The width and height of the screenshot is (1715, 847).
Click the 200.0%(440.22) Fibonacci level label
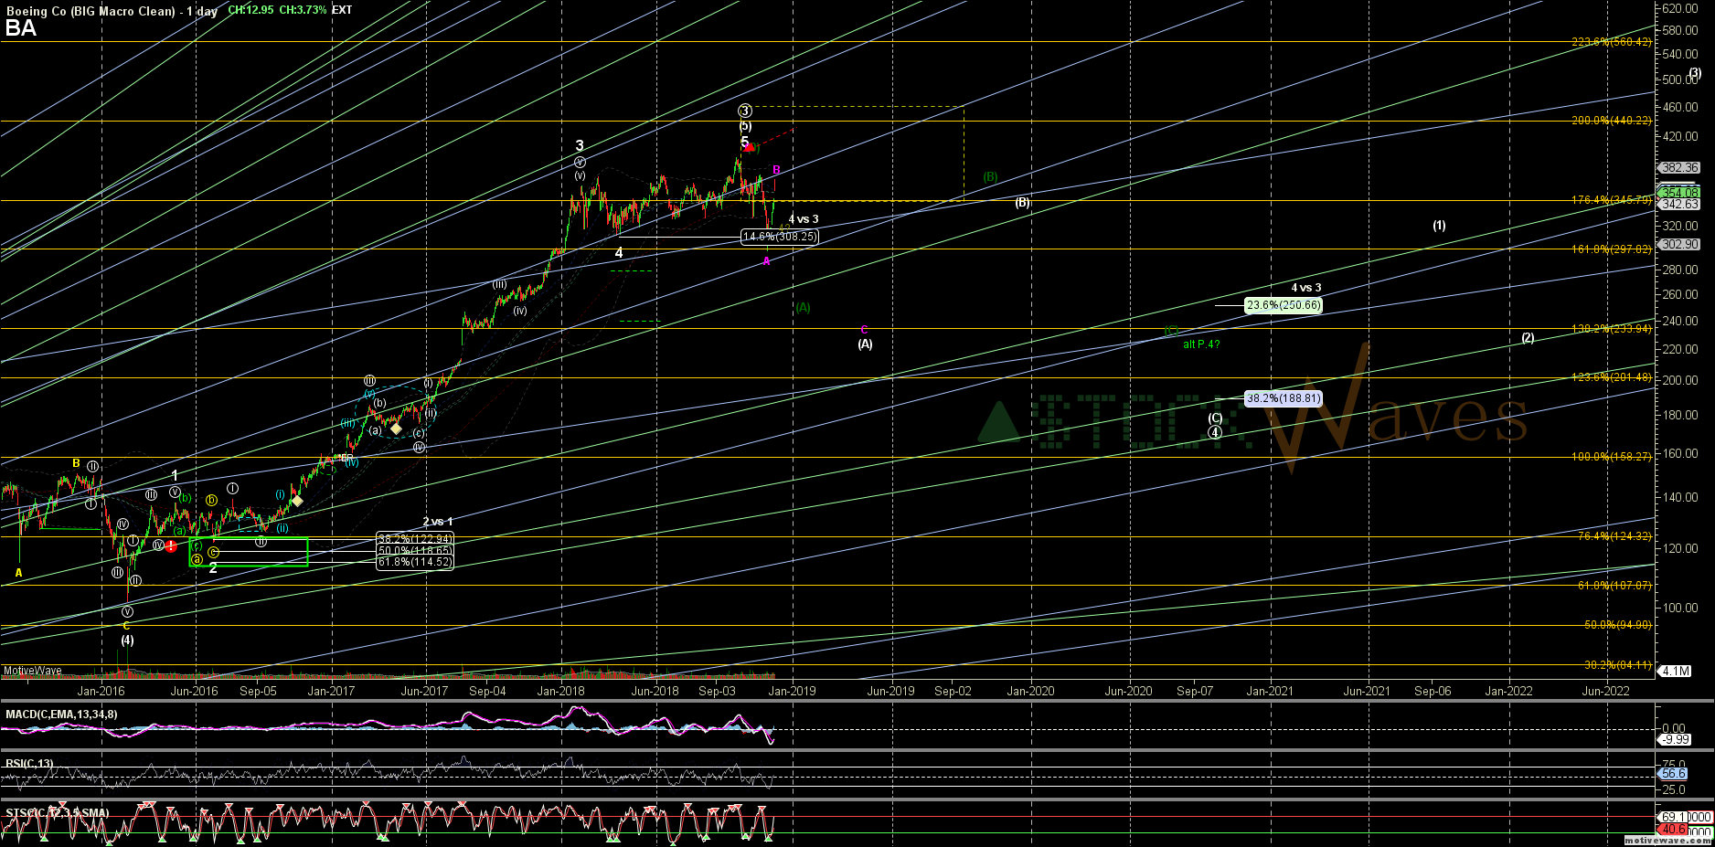pos(1612,121)
